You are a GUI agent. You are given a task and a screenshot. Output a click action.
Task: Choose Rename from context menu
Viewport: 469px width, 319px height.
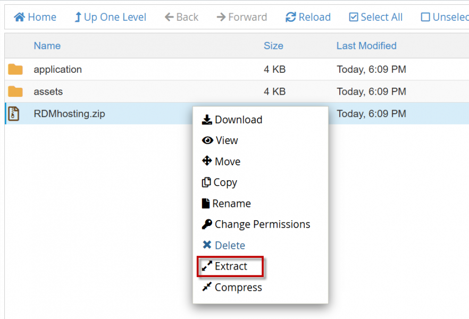pos(226,204)
